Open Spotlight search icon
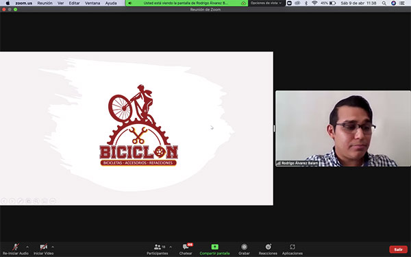The width and height of the screenshot is (411, 257). (x=384, y=3)
